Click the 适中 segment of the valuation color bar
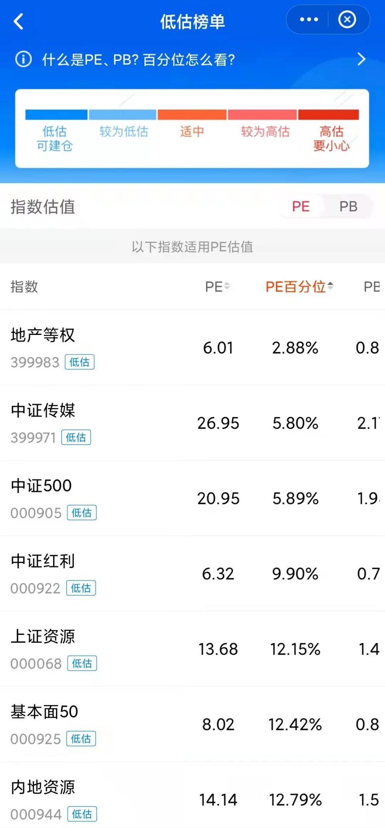 coord(192,115)
